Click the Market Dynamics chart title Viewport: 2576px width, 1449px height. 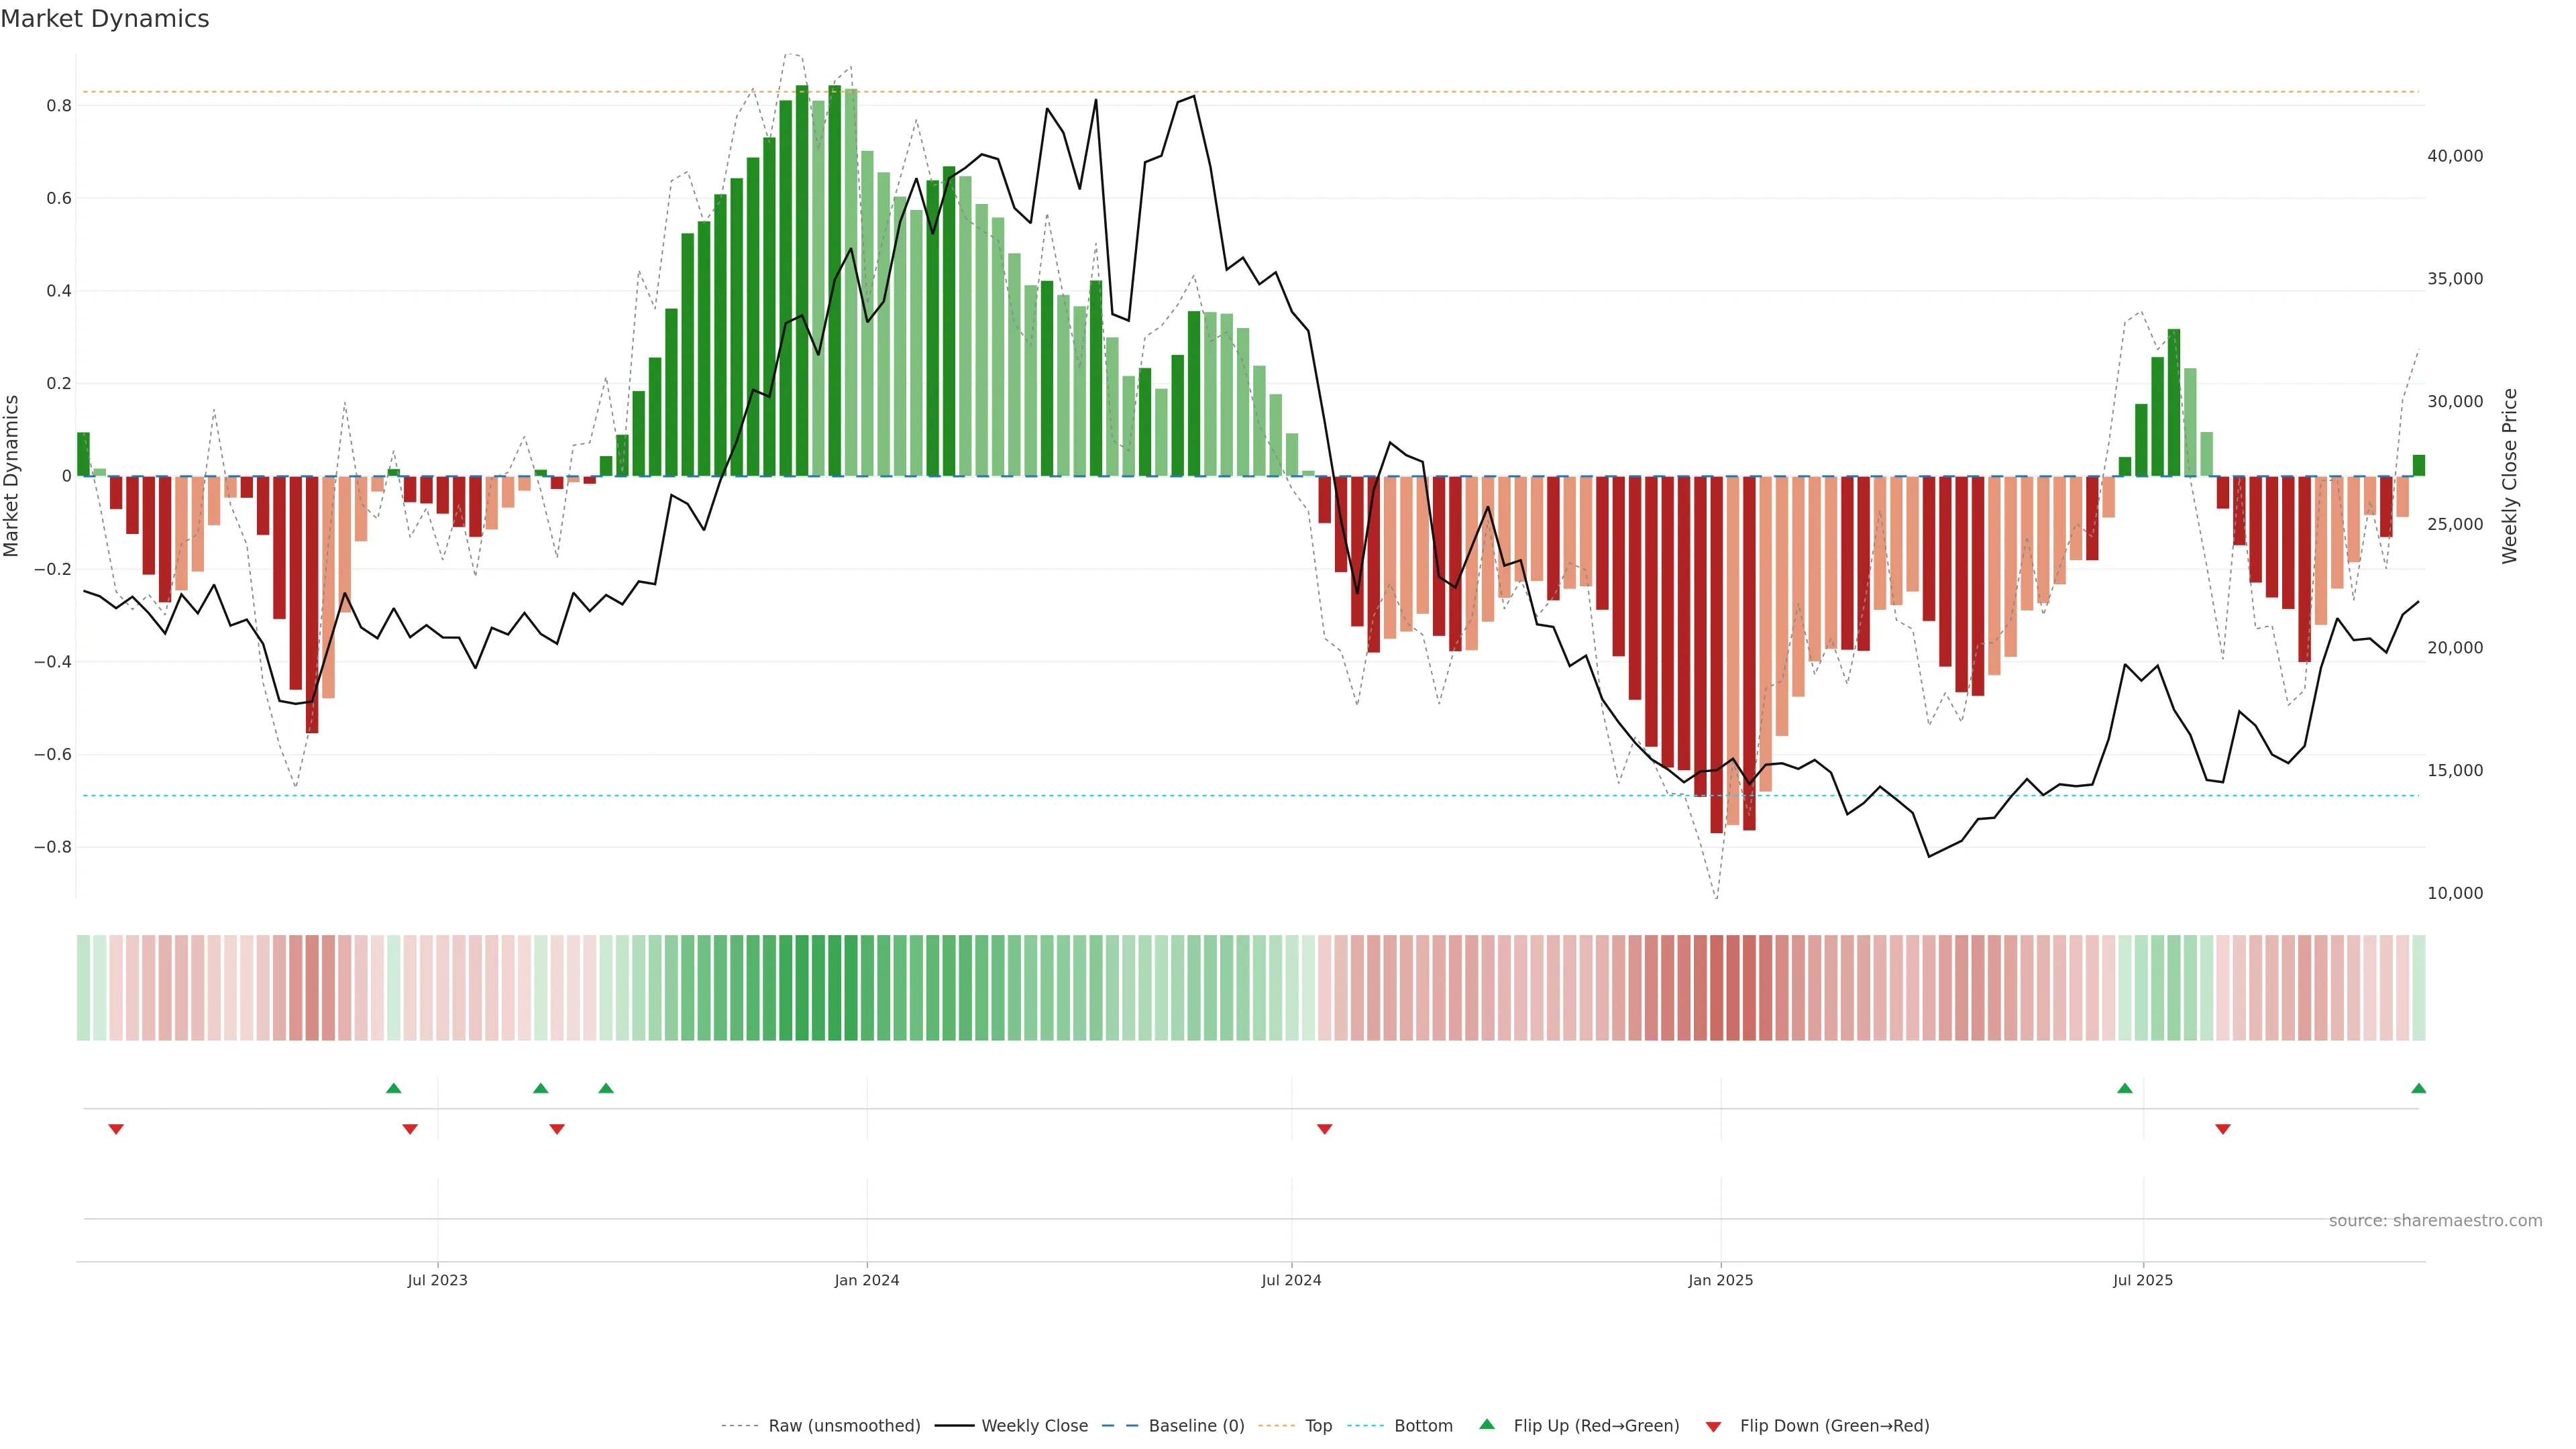click(105, 19)
